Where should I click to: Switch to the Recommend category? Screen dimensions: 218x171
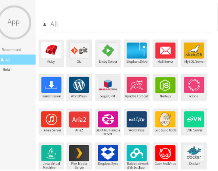point(11,49)
